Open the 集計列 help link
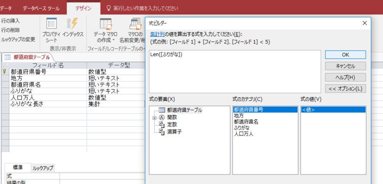383x184 pixels. [x=158, y=34]
